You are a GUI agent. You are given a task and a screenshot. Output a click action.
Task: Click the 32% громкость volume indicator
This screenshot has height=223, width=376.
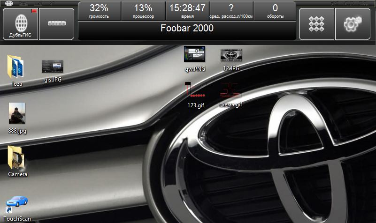click(99, 11)
